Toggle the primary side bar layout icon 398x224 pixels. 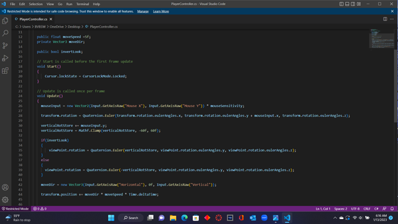[341, 4]
